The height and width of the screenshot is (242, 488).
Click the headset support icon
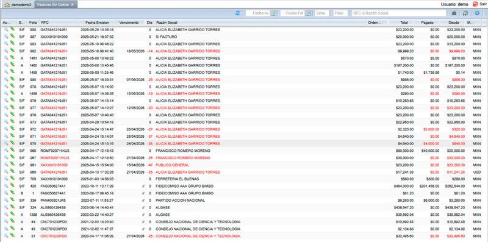click(x=465, y=13)
